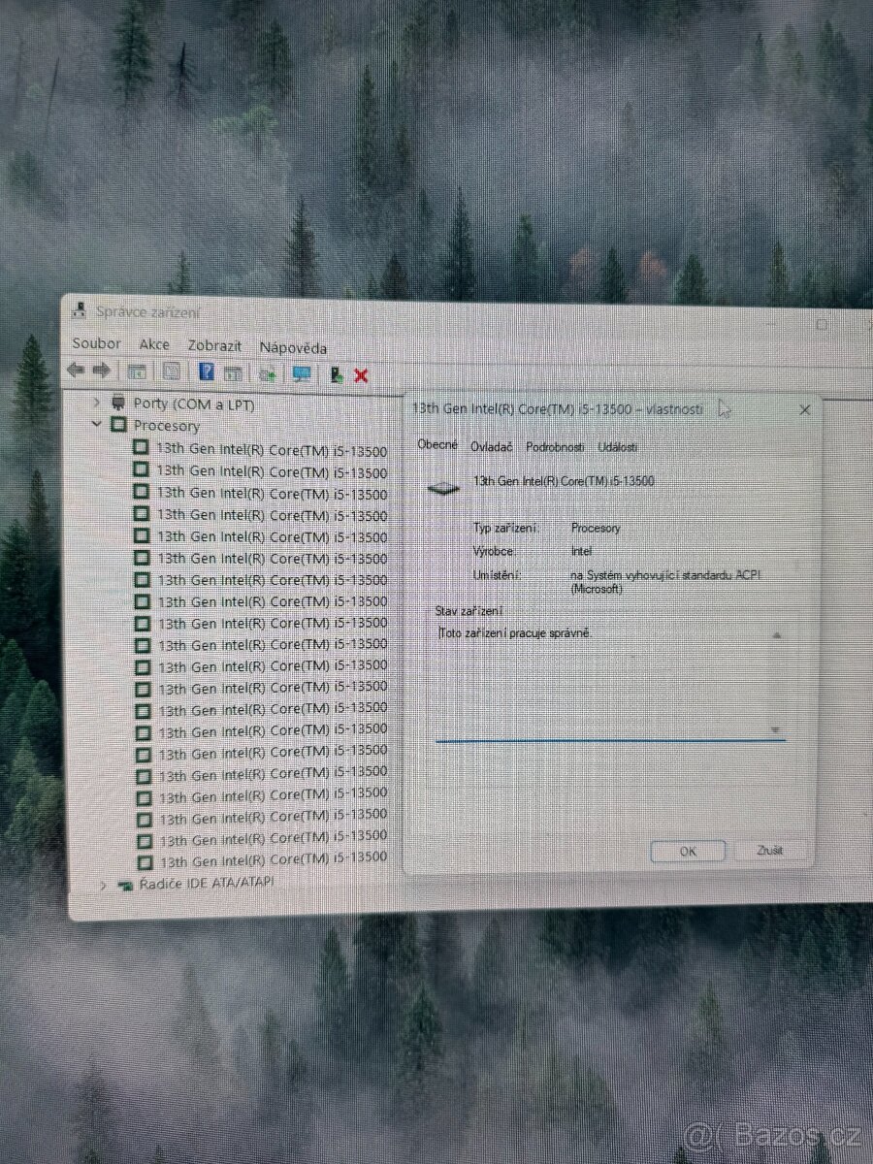
Task: Open the Zobrazit menu
Action: 214,345
